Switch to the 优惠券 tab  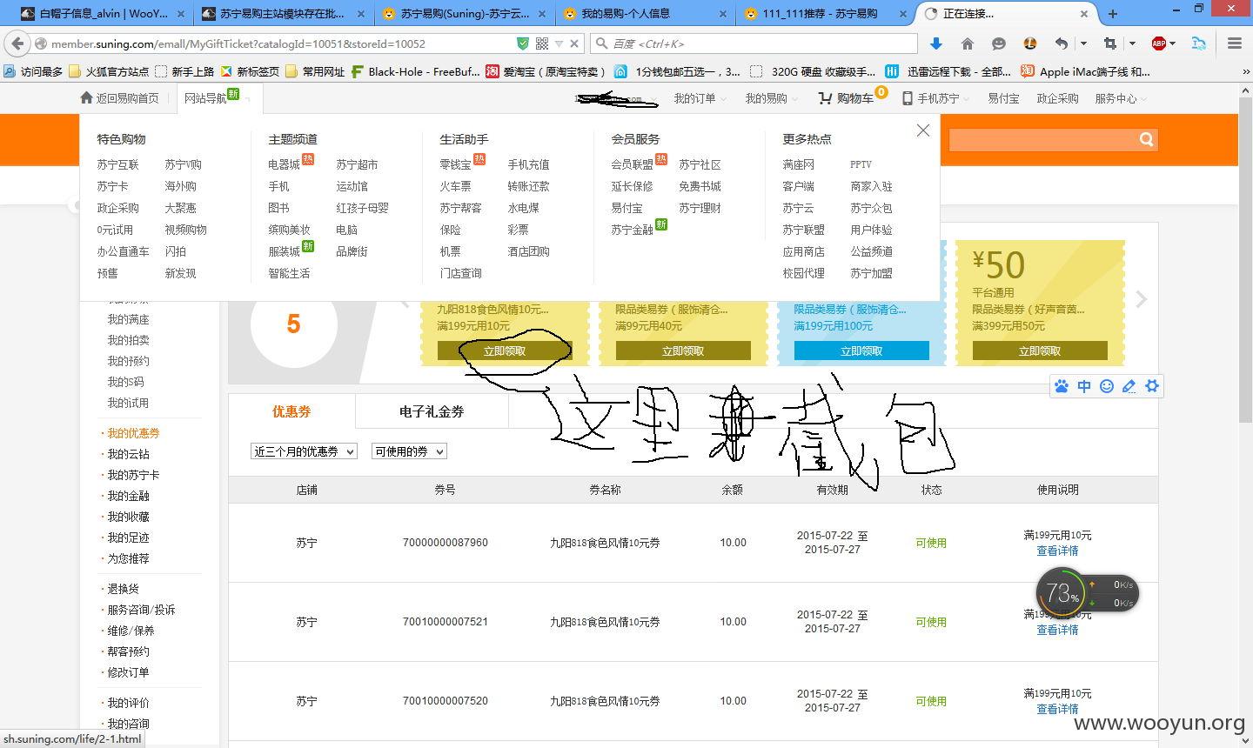click(291, 411)
